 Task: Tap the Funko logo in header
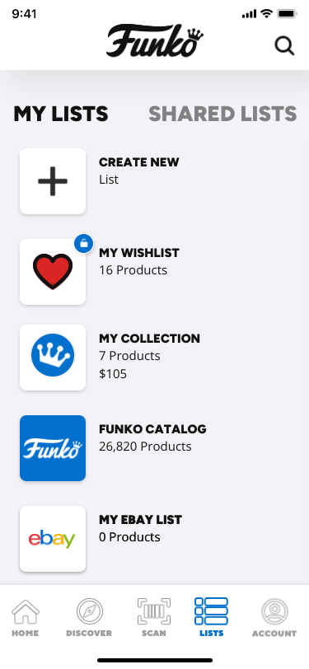155,41
